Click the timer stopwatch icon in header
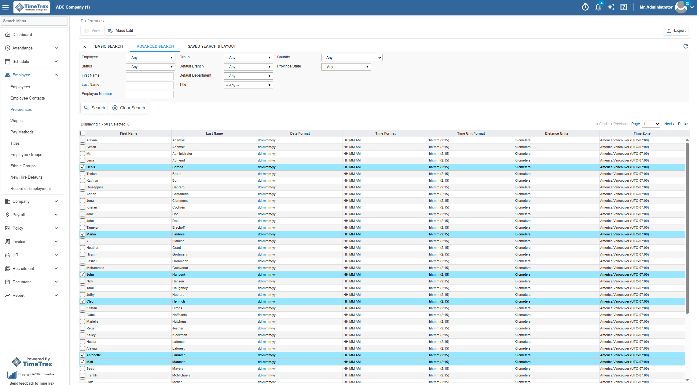The width and height of the screenshot is (697, 385). 585,7
